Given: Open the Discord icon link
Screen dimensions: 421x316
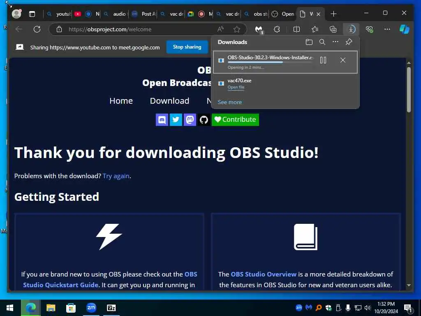Looking at the screenshot, I should coord(162,120).
